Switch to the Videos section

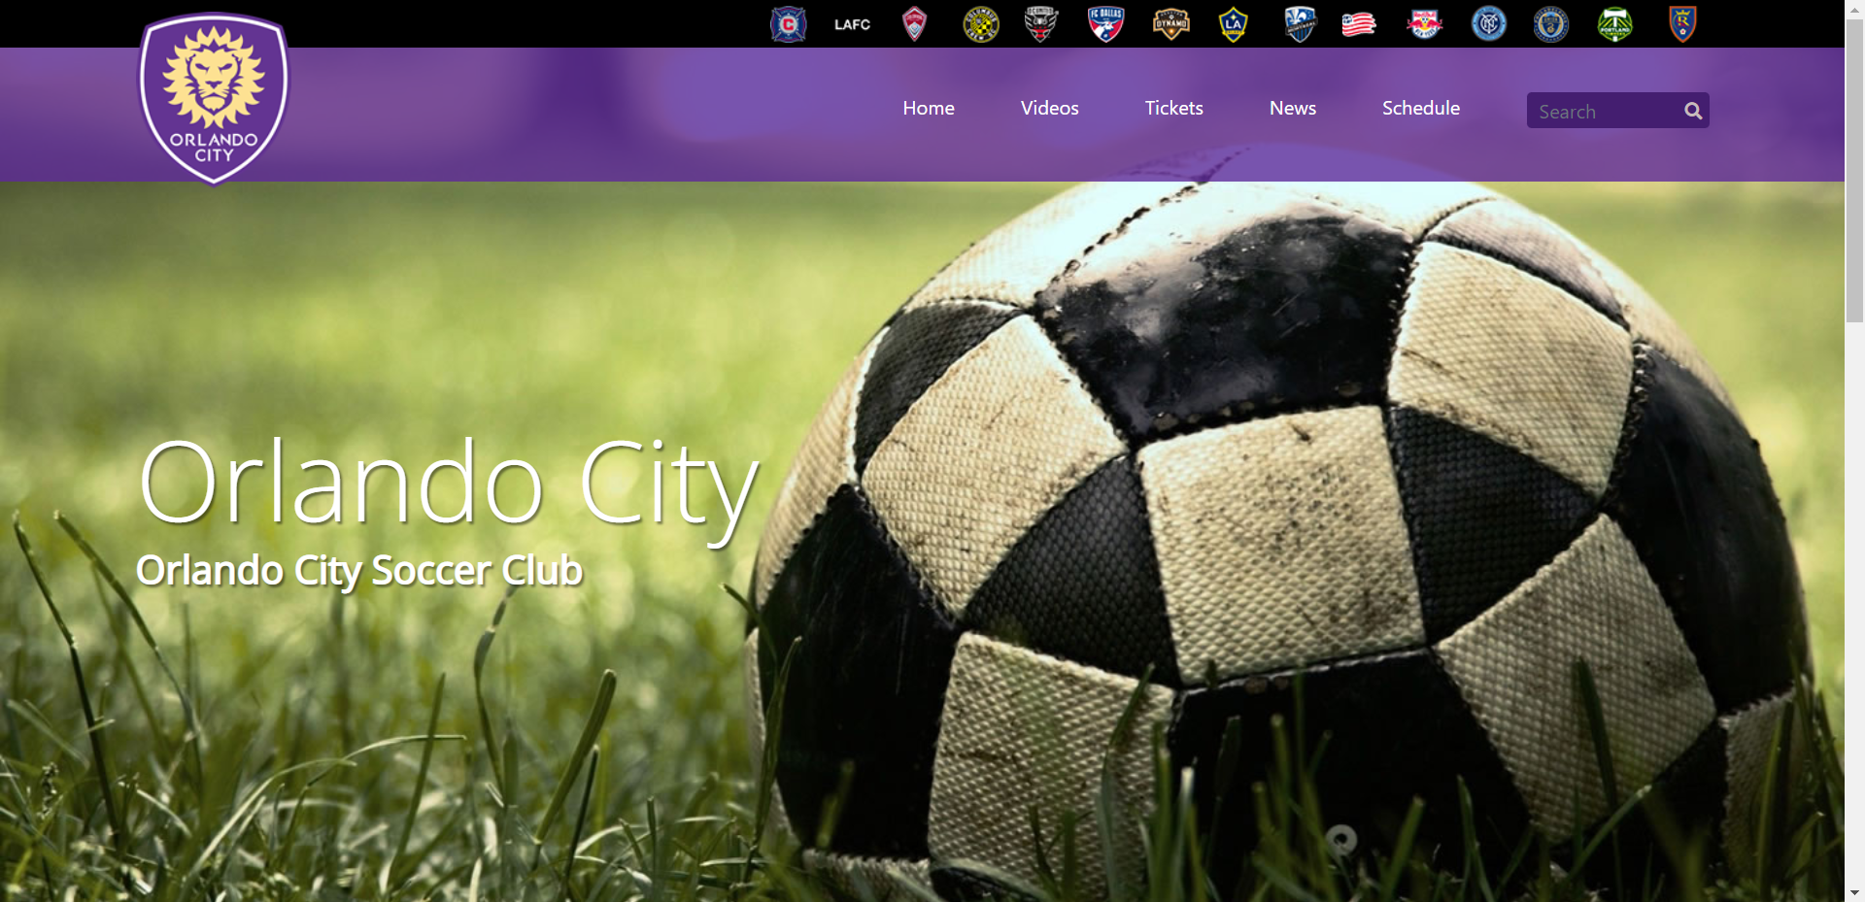tap(1049, 108)
